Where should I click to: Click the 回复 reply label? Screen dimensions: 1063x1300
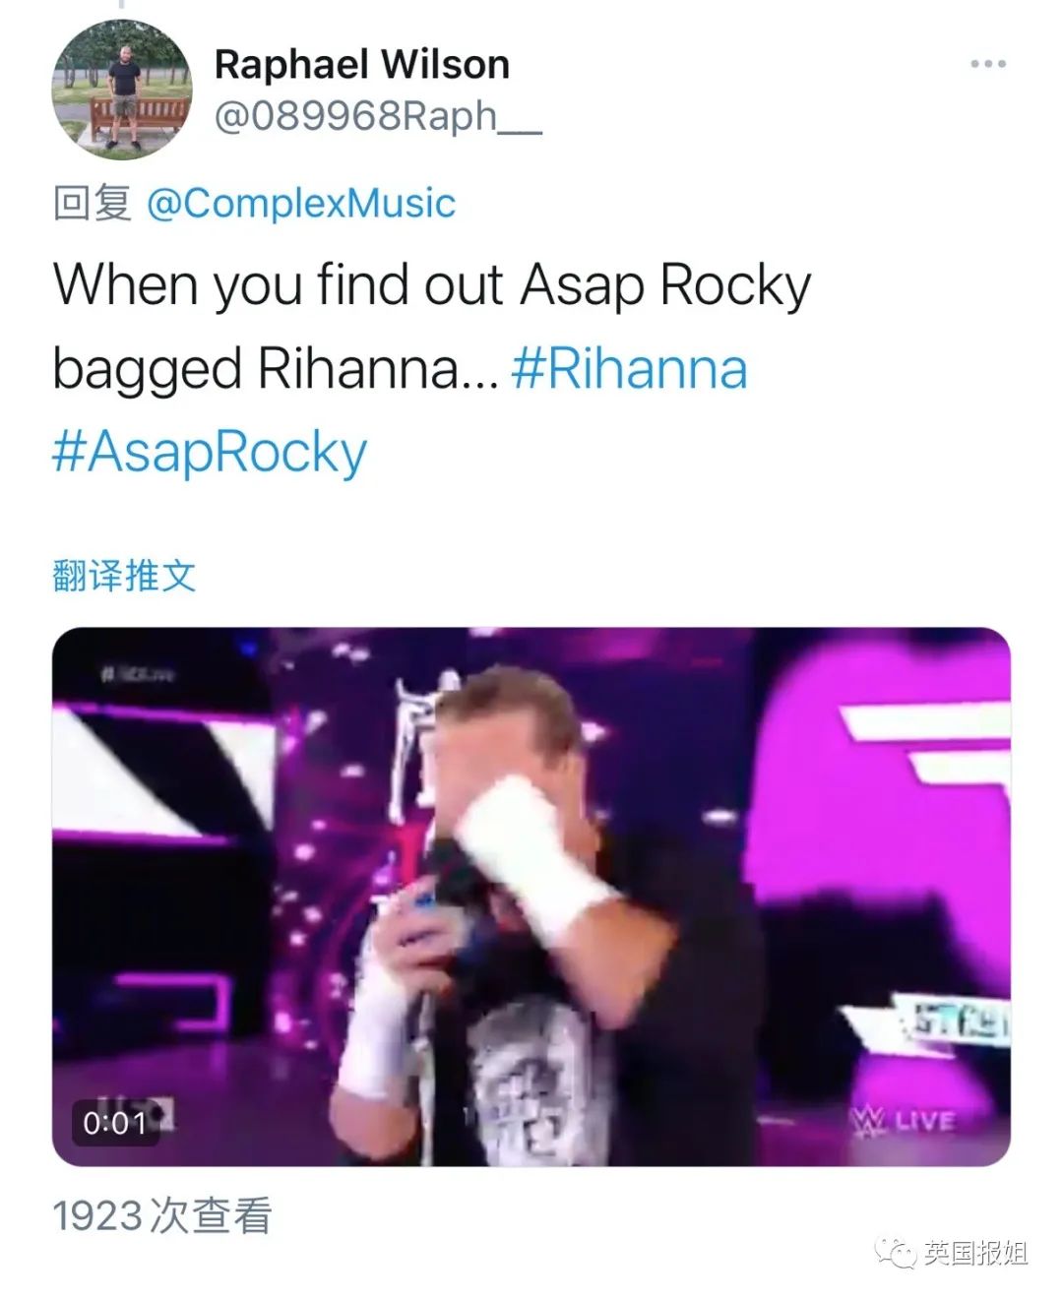[x=92, y=204]
